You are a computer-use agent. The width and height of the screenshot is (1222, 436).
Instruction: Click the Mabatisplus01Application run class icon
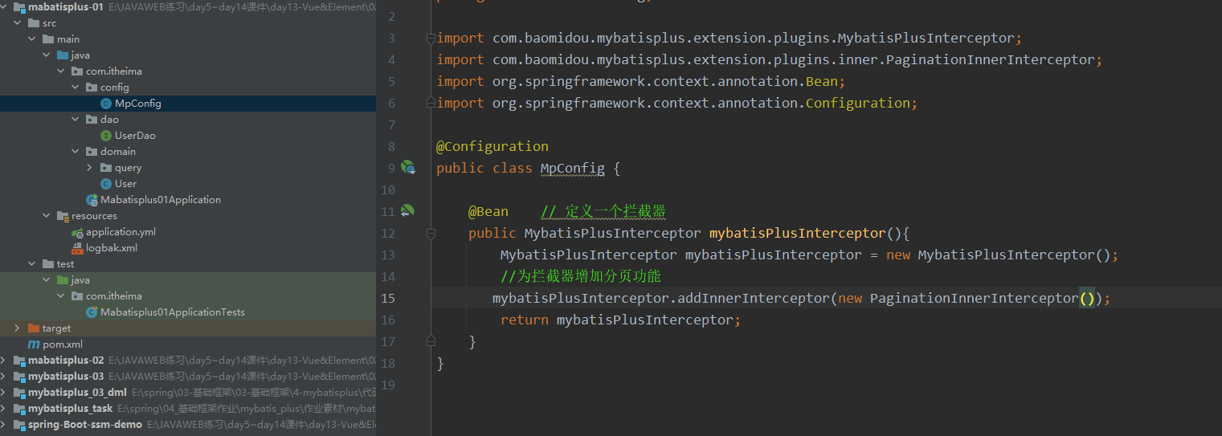92,200
